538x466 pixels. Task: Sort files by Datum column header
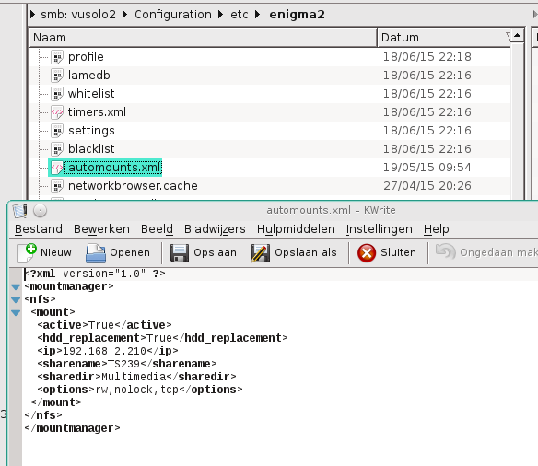coord(443,37)
